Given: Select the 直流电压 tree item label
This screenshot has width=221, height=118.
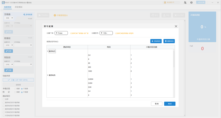Looking at the screenshot, I should pyautogui.click(x=52, y=51).
